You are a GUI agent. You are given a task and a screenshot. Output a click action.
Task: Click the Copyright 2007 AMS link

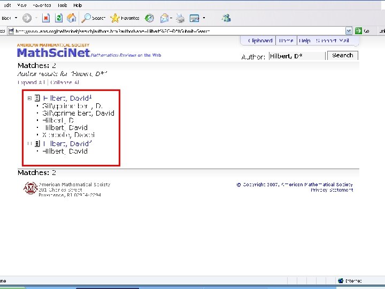click(x=295, y=185)
